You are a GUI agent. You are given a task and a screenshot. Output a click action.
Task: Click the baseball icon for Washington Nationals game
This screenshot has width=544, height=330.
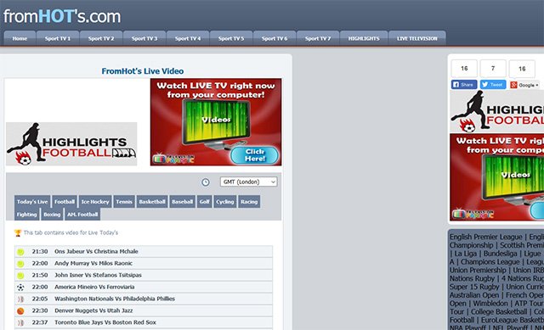(x=20, y=299)
